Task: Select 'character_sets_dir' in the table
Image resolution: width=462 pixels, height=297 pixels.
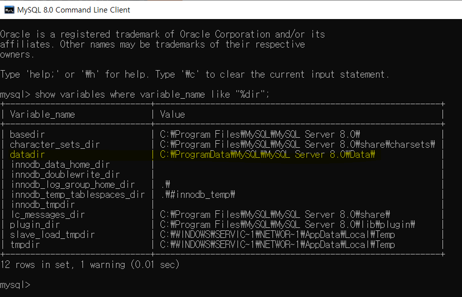Action: coord(55,145)
